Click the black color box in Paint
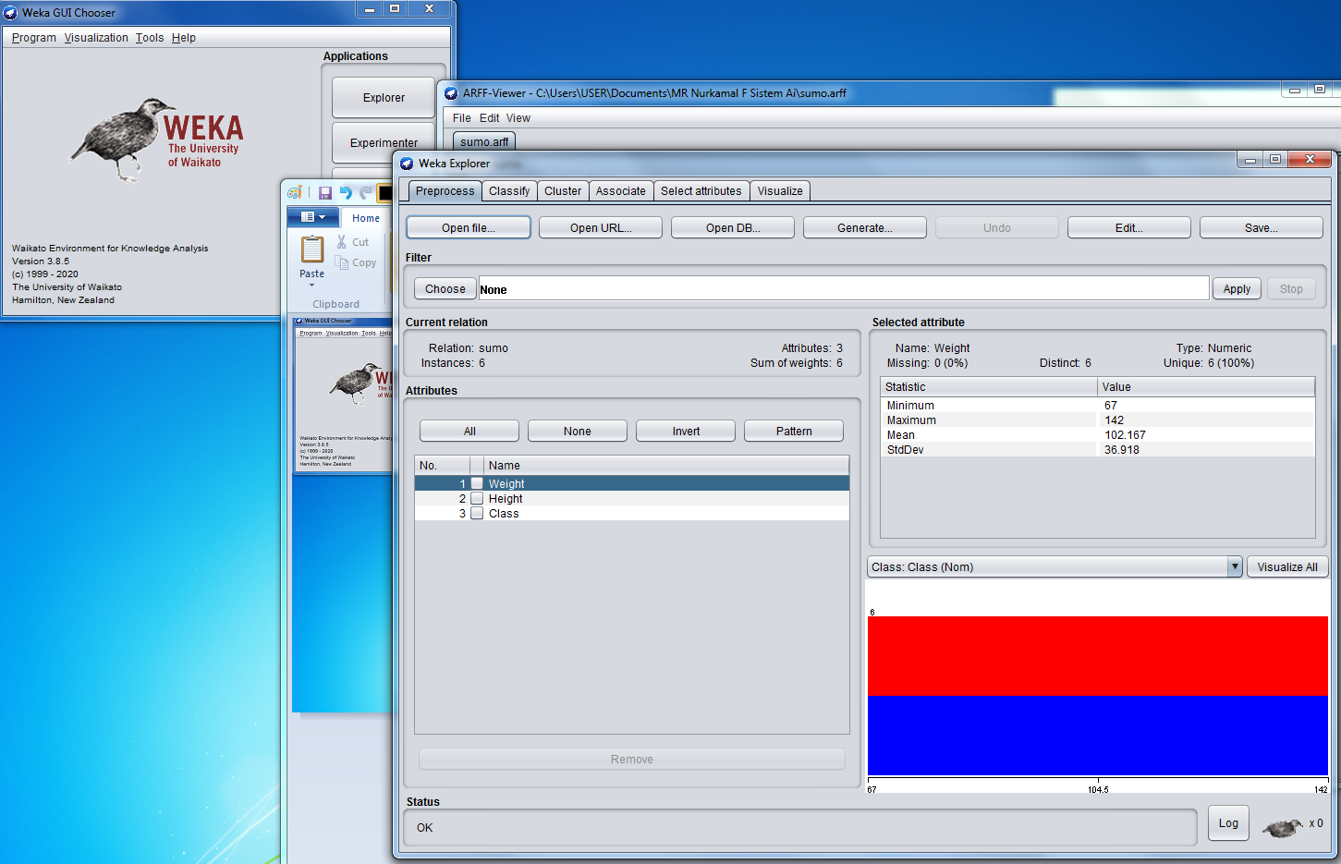Image resolution: width=1341 pixels, height=864 pixels. pyautogui.click(x=385, y=192)
